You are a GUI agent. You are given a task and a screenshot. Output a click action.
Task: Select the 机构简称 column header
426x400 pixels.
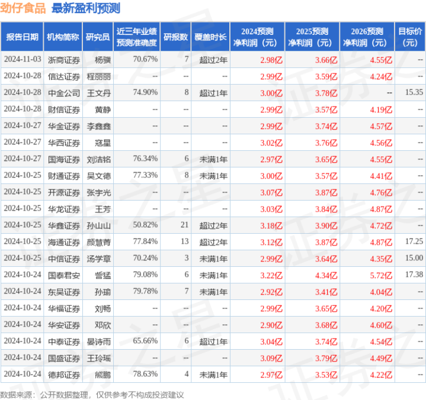[x=63, y=37]
